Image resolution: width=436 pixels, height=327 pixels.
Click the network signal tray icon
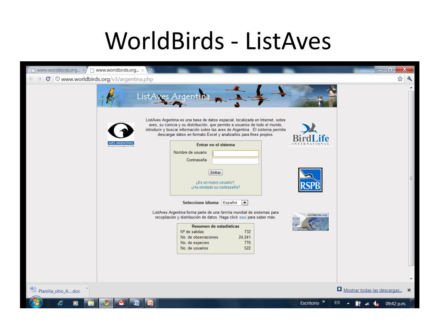click(x=367, y=304)
